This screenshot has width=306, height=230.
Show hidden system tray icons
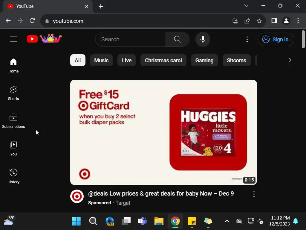coord(227,221)
